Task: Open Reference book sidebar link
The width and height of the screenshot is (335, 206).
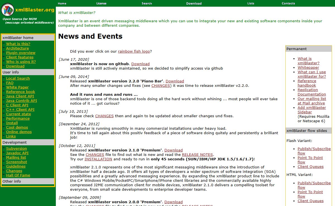Action: pyautogui.click(x=21, y=92)
